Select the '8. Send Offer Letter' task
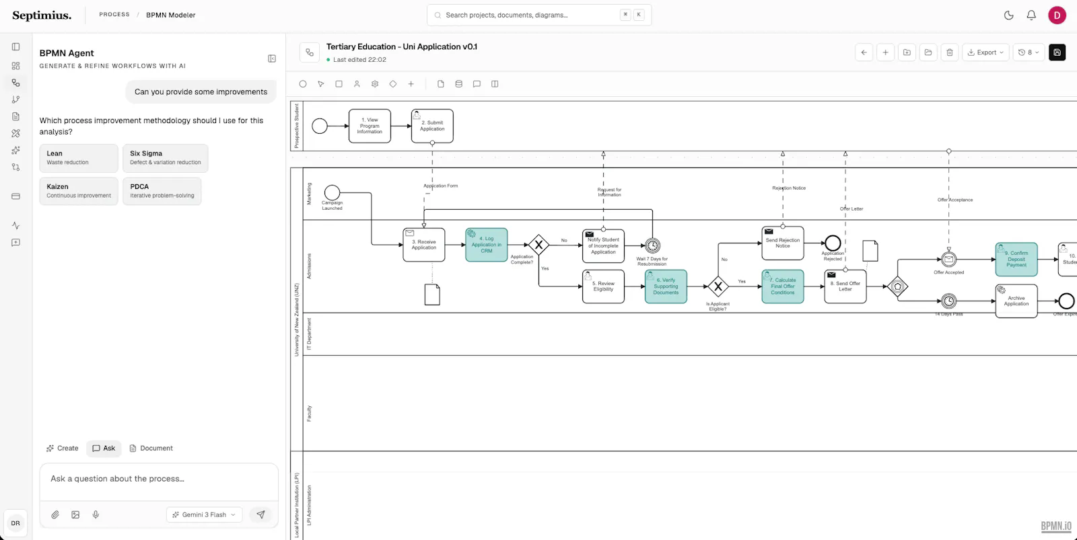Image resolution: width=1077 pixels, height=540 pixels. pos(845,286)
